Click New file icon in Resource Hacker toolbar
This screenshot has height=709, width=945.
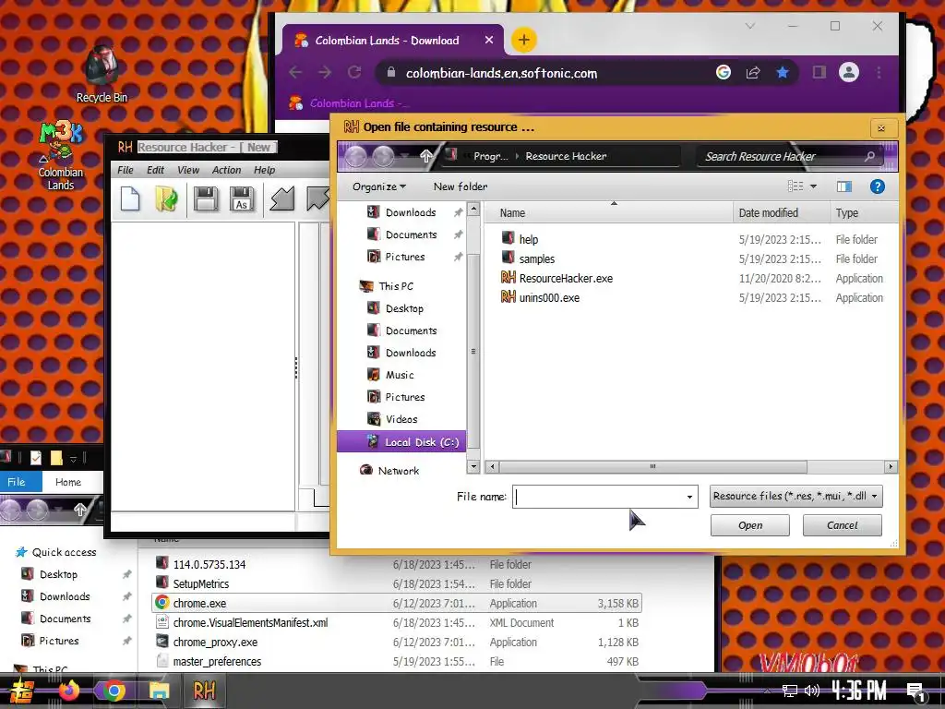click(130, 199)
